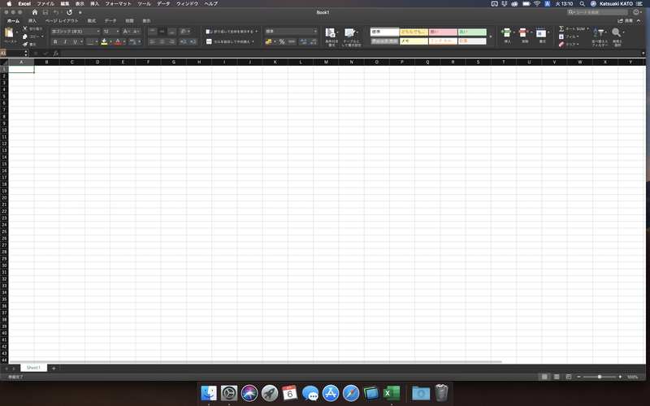Toggle middle vertical alignment
This screenshot has height=406, width=650.
[162, 32]
